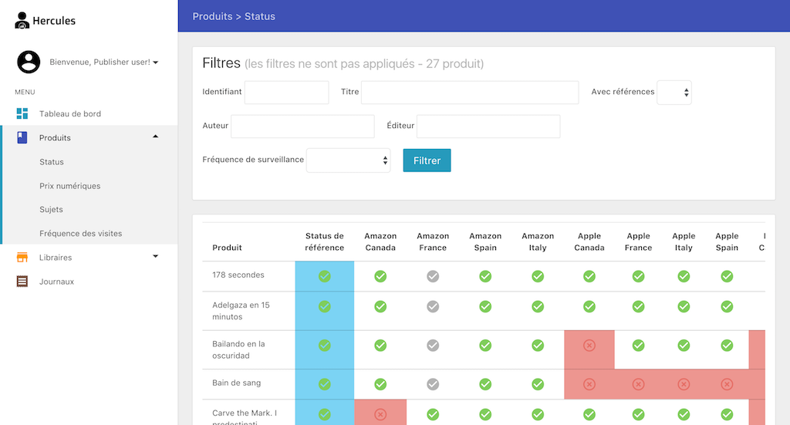Click the red error icon for Bailando Apple Canada
This screenshot has width=790, height=425.
589,346
